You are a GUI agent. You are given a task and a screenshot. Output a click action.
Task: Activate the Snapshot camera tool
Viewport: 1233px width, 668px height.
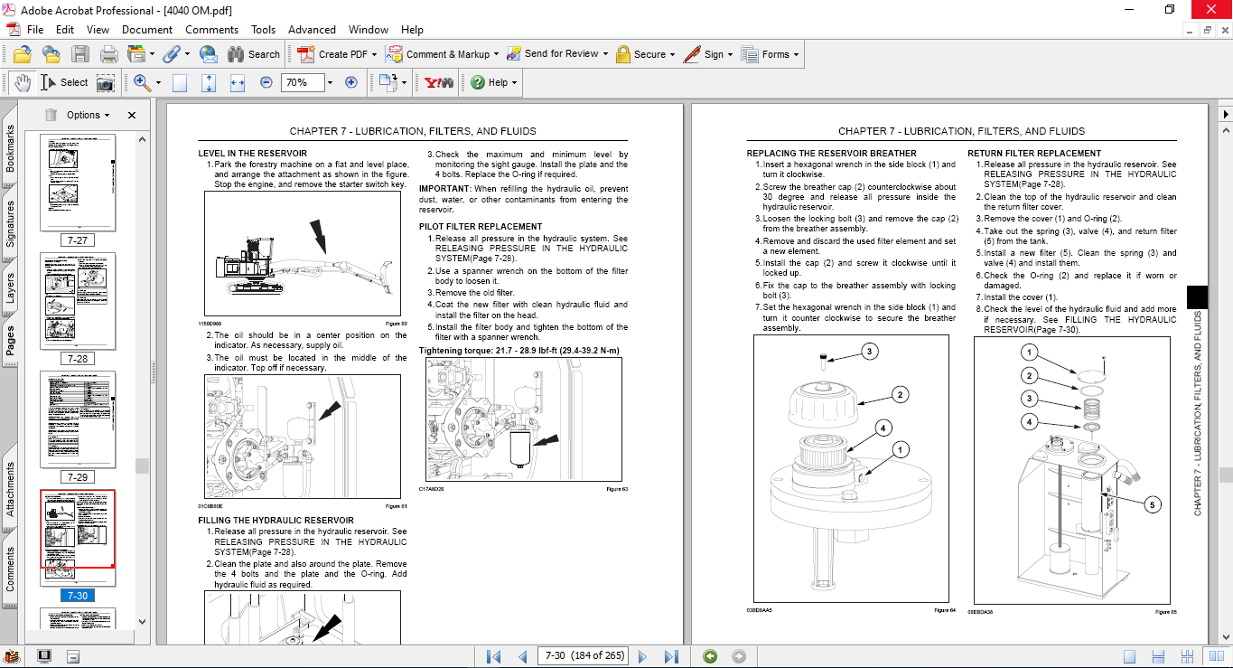tap(106, 83)
